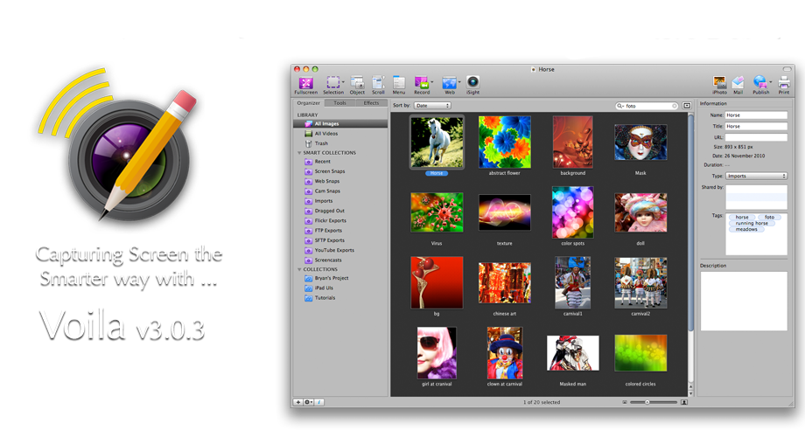
Task: Select the clown at carnival thumbnail
Action: (504, 353)
